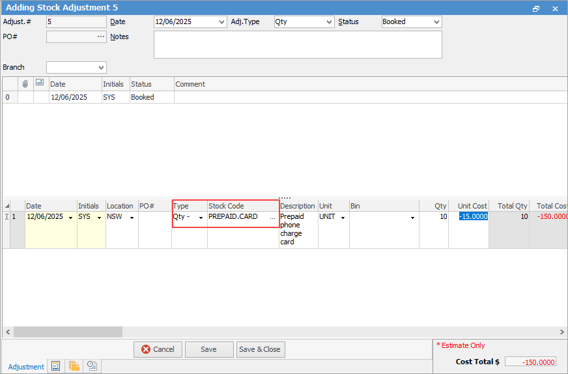Click the Estimate Only label

[x=461, y=345]
